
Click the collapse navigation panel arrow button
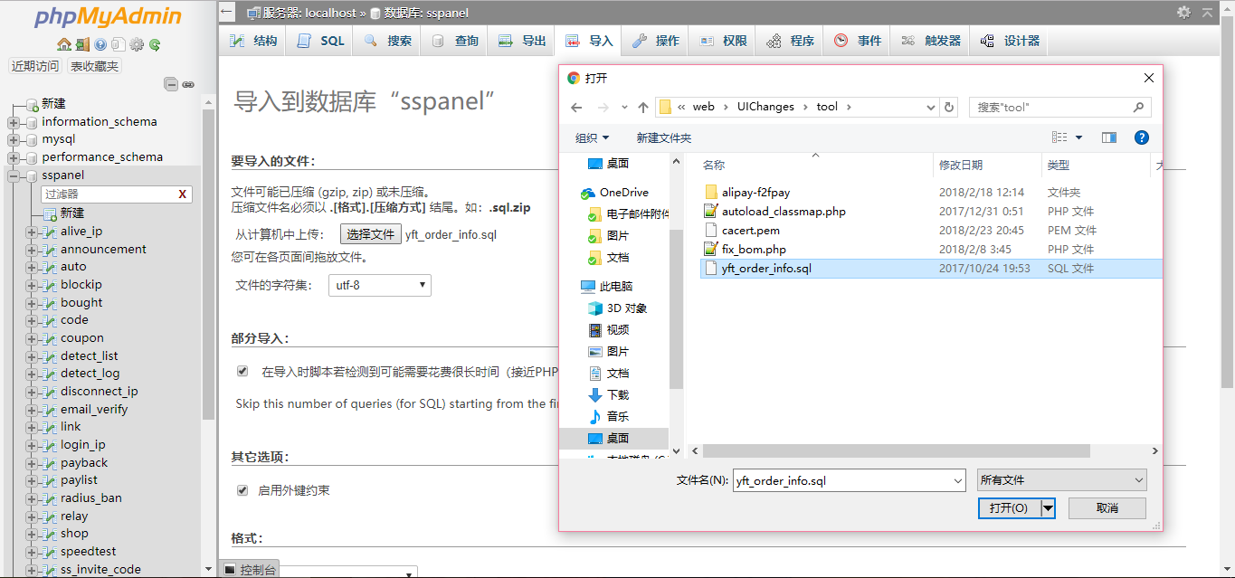click(x=227, y=12)
